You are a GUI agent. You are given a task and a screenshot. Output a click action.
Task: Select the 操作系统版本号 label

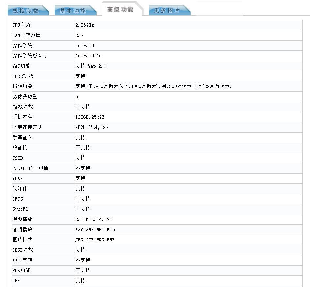coord(30,56)
